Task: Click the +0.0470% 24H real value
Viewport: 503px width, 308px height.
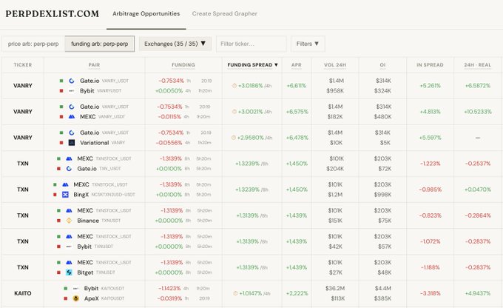Action: point(478,190)
